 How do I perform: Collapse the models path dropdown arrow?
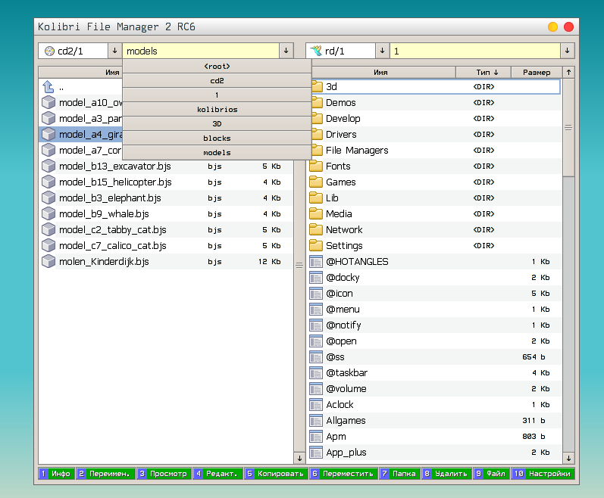coord(286,51)
